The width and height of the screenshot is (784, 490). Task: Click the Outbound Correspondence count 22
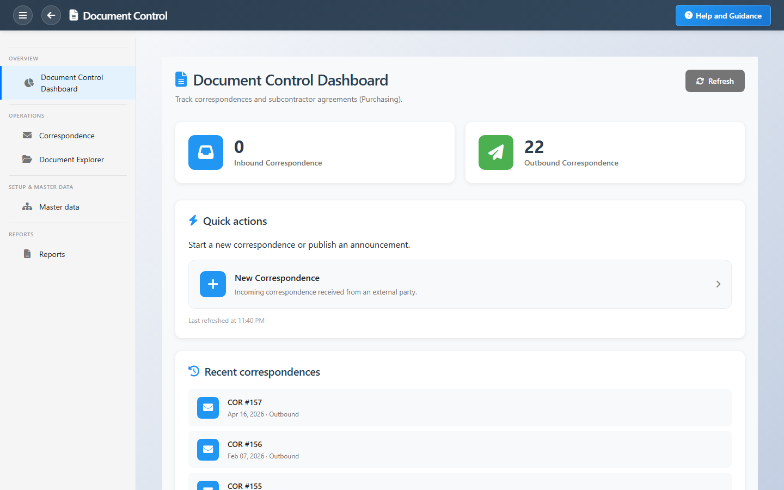pos(534,146)
